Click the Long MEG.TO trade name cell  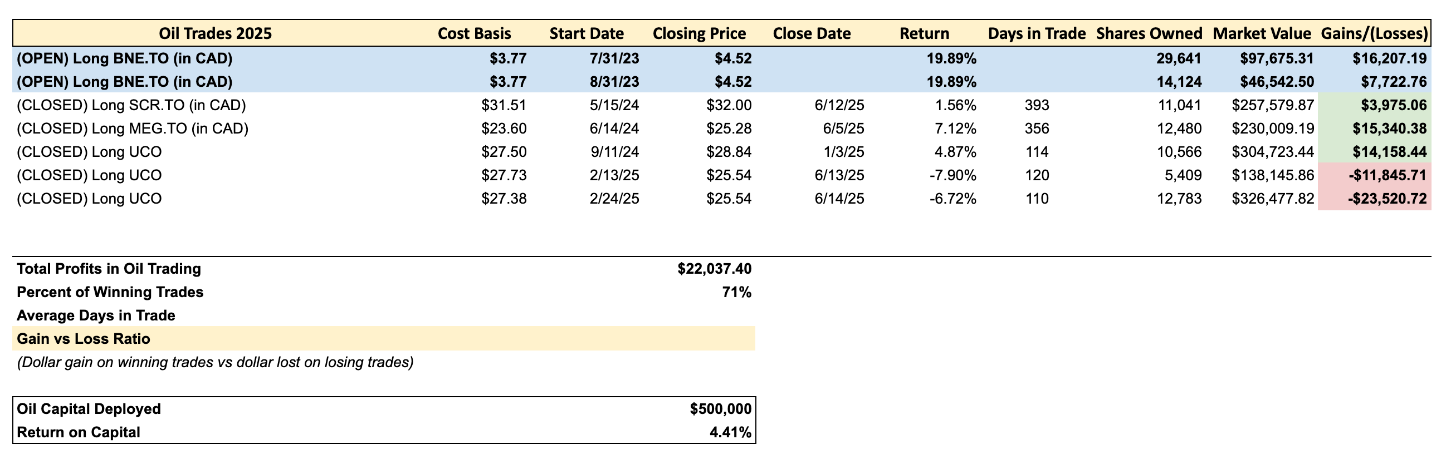tap(133, 129)
